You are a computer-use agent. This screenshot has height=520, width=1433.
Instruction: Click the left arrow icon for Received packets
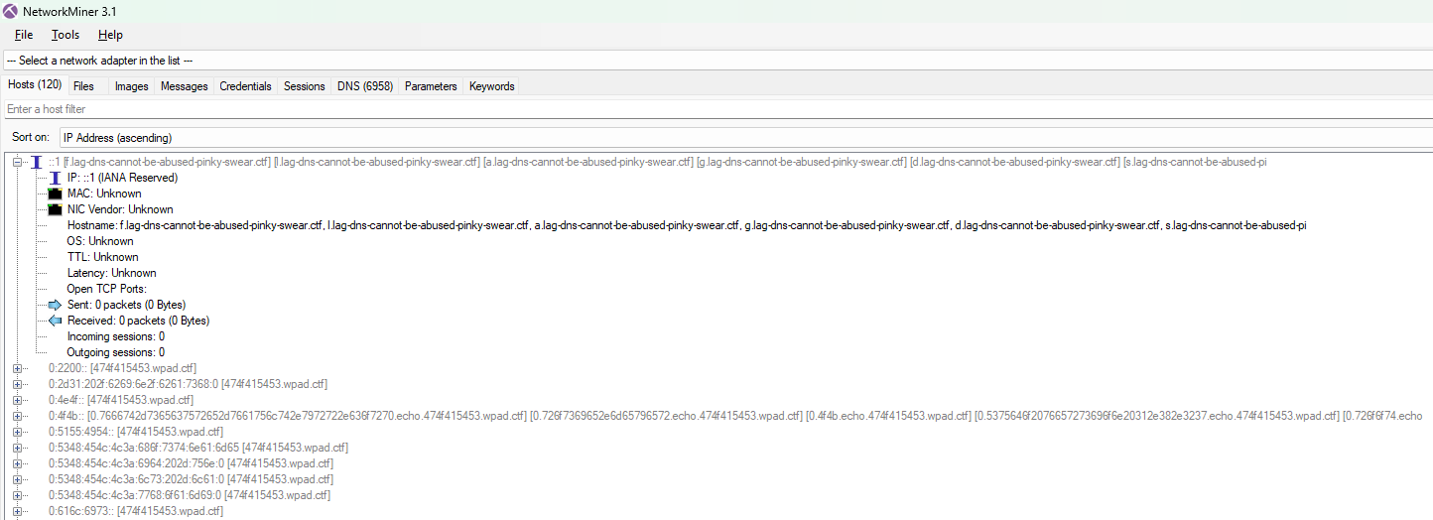(x=56, y=321)
